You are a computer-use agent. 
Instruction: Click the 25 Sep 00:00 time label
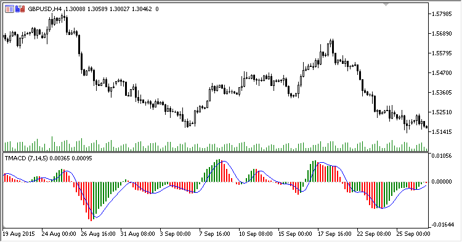click(413, 234)
